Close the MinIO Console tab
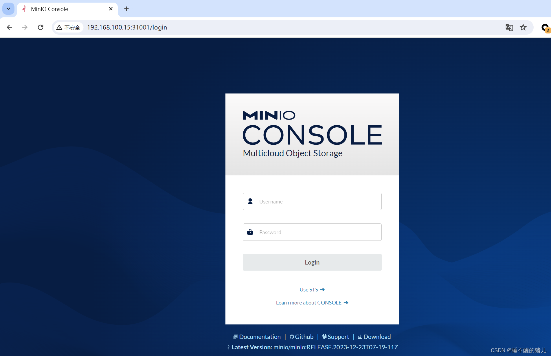 [x=111, y=9]
